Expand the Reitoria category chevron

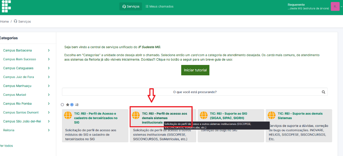(x=49, y=130)
